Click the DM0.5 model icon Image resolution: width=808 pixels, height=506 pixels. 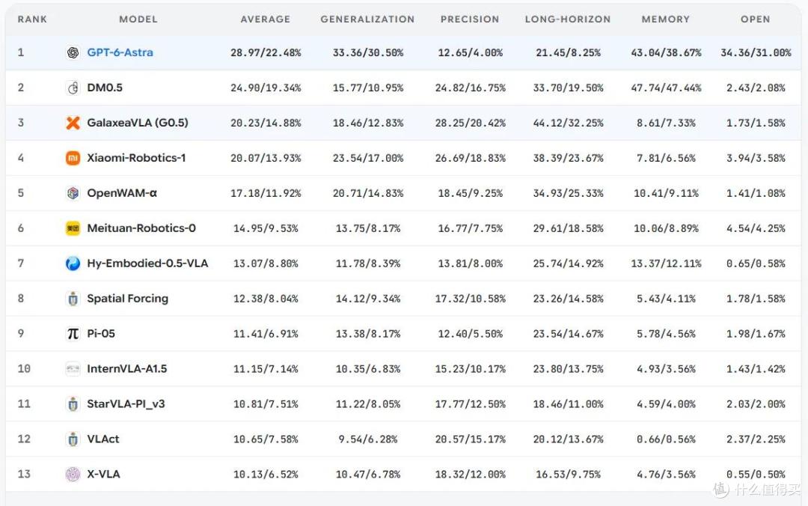(73, 88)
